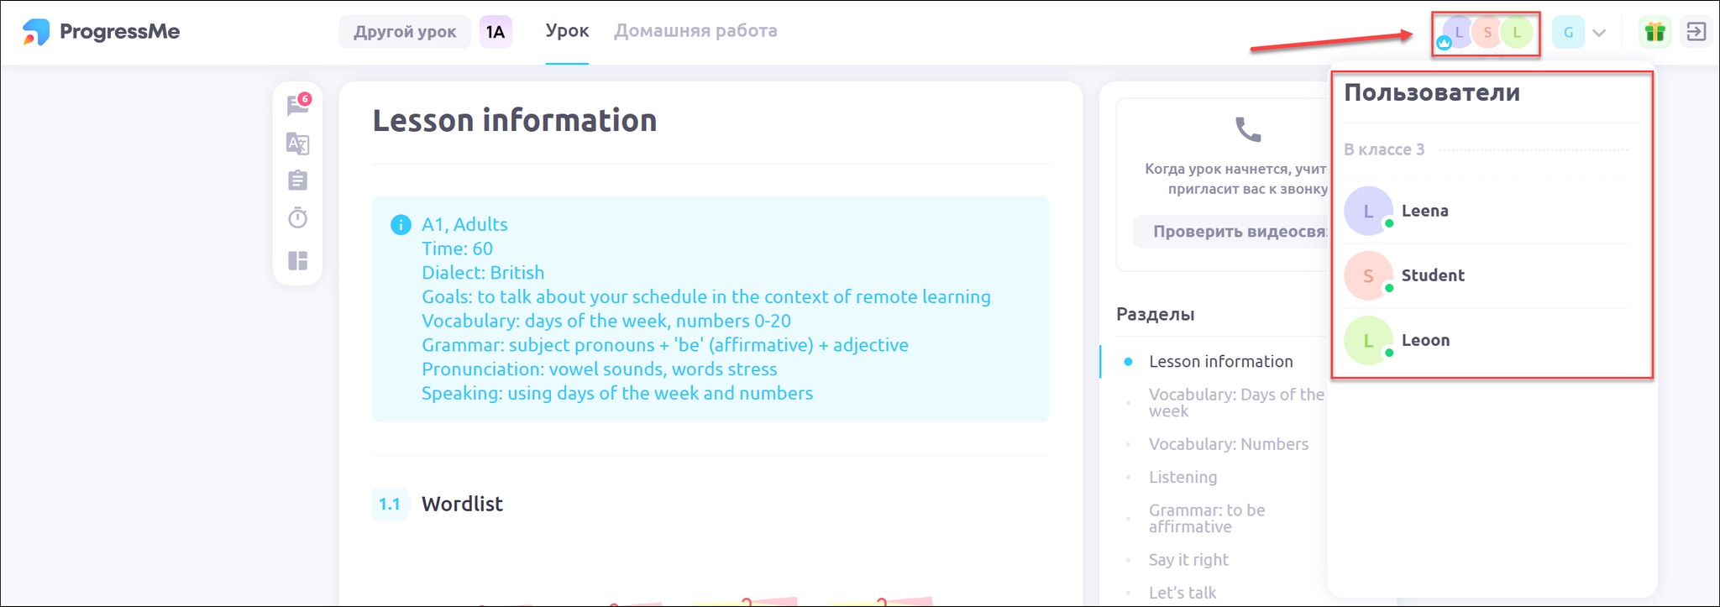
Task: Open the clipboard notes icon
Action: click(x=298, y=181)
